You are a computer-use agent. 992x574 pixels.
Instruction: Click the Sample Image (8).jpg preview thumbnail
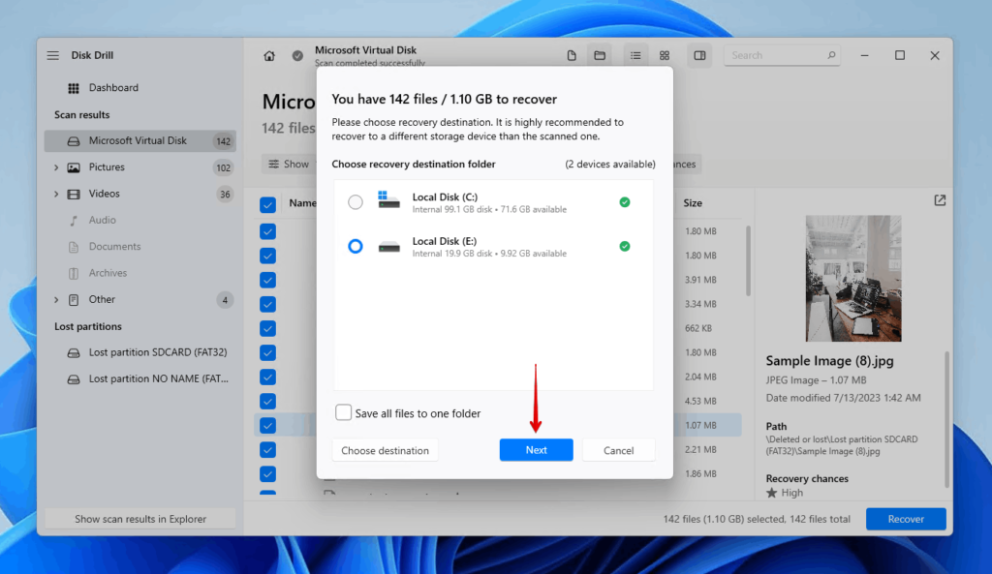852,278
